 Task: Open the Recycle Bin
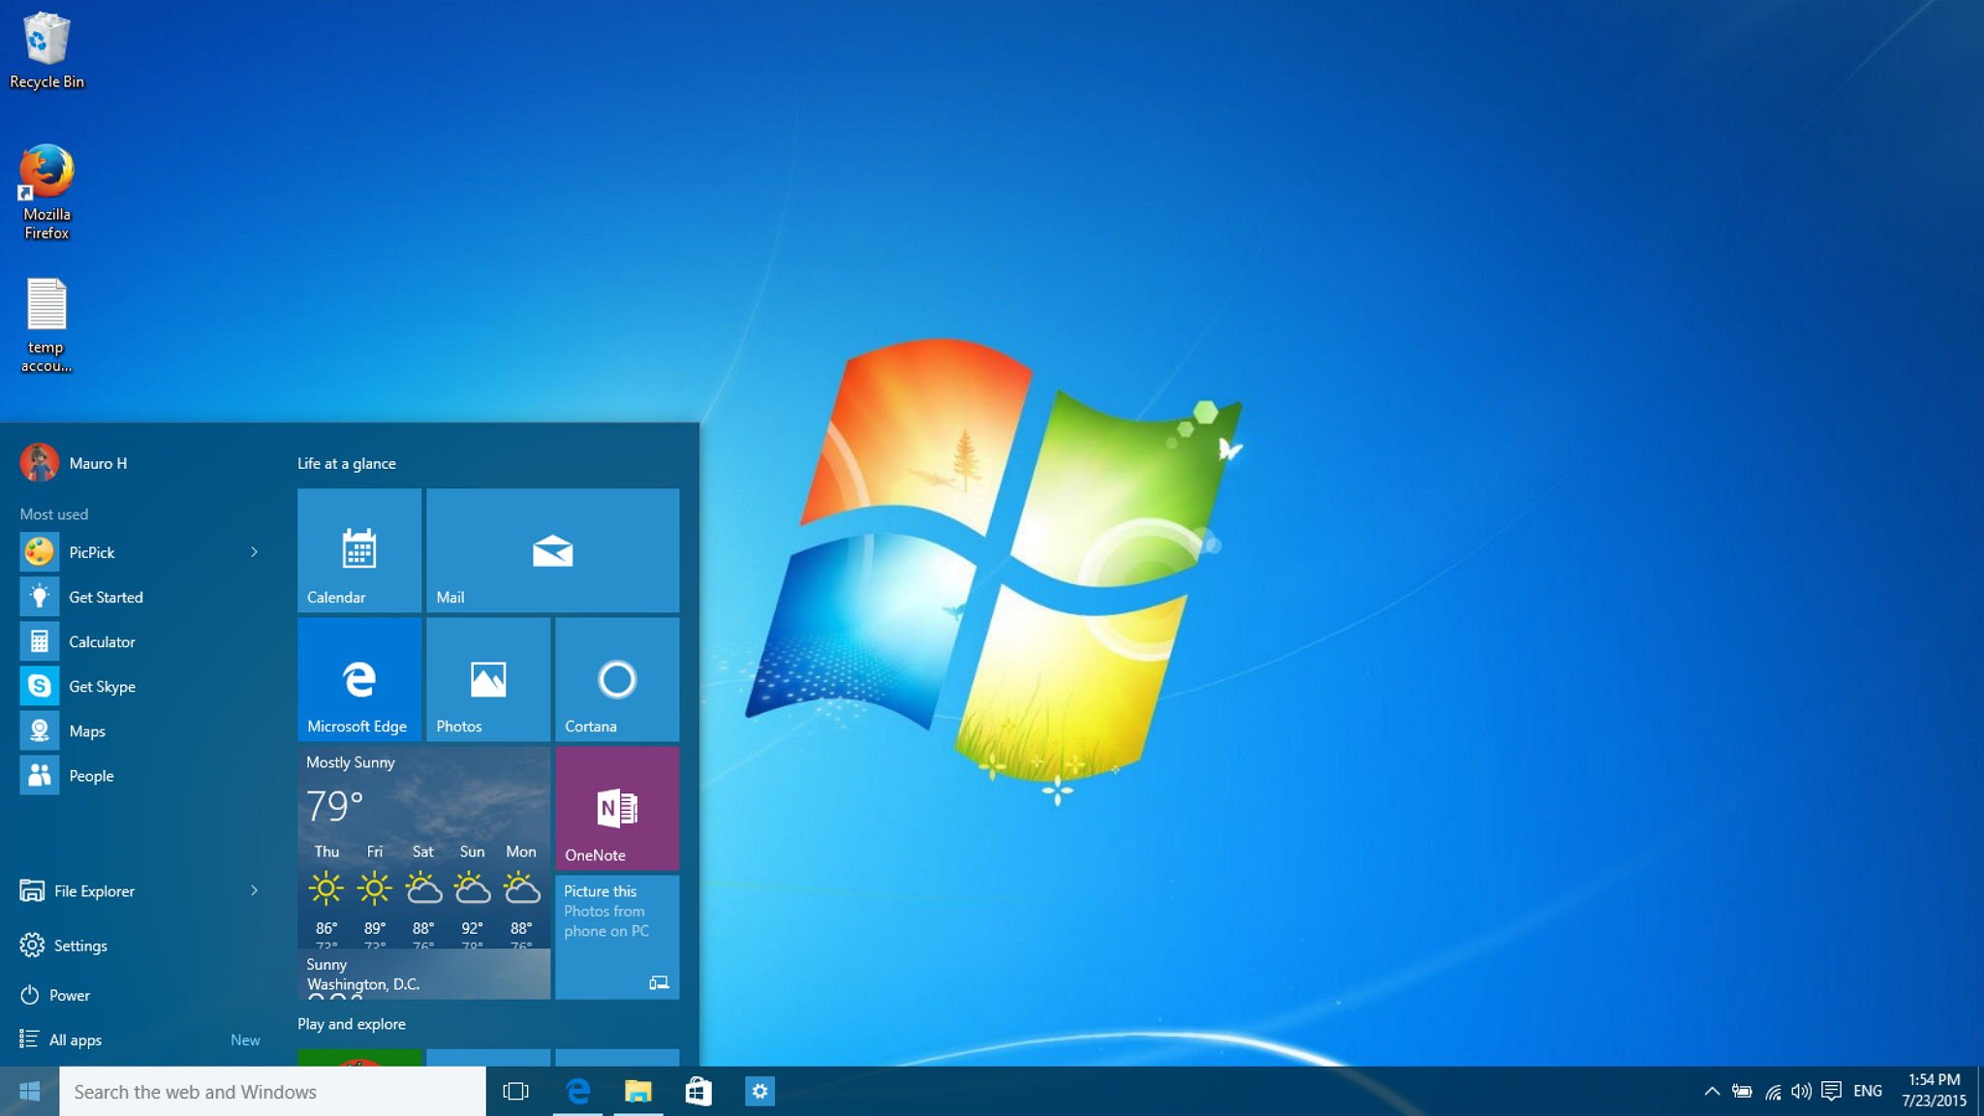45,40
